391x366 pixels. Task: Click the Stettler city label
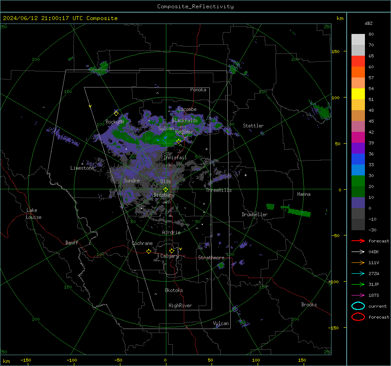click(253, 126)
